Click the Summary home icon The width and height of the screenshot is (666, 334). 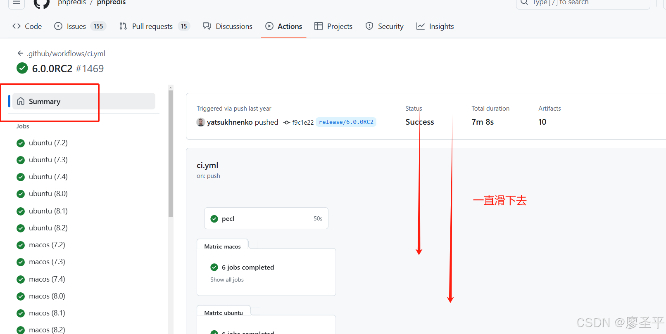[x=21, y=101]
